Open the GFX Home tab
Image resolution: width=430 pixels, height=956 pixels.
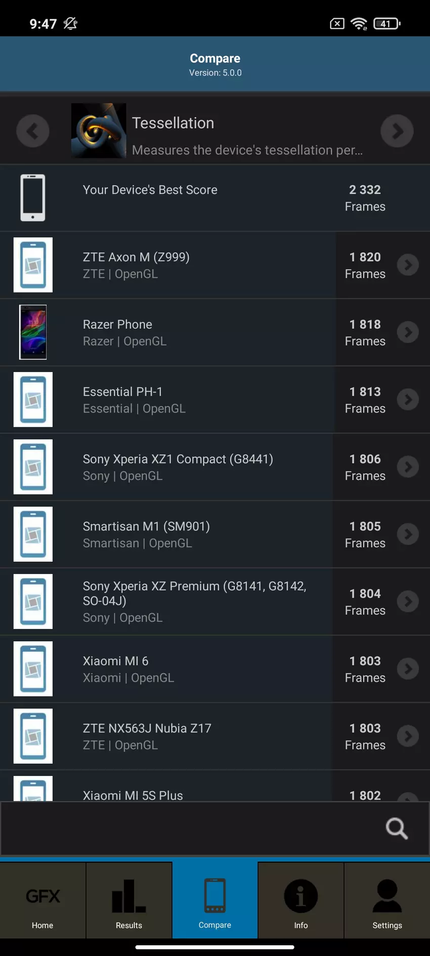tap(43, 902)
